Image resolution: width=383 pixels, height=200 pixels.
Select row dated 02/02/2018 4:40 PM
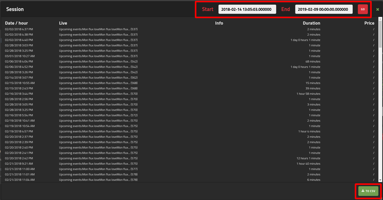pos(190,40)
